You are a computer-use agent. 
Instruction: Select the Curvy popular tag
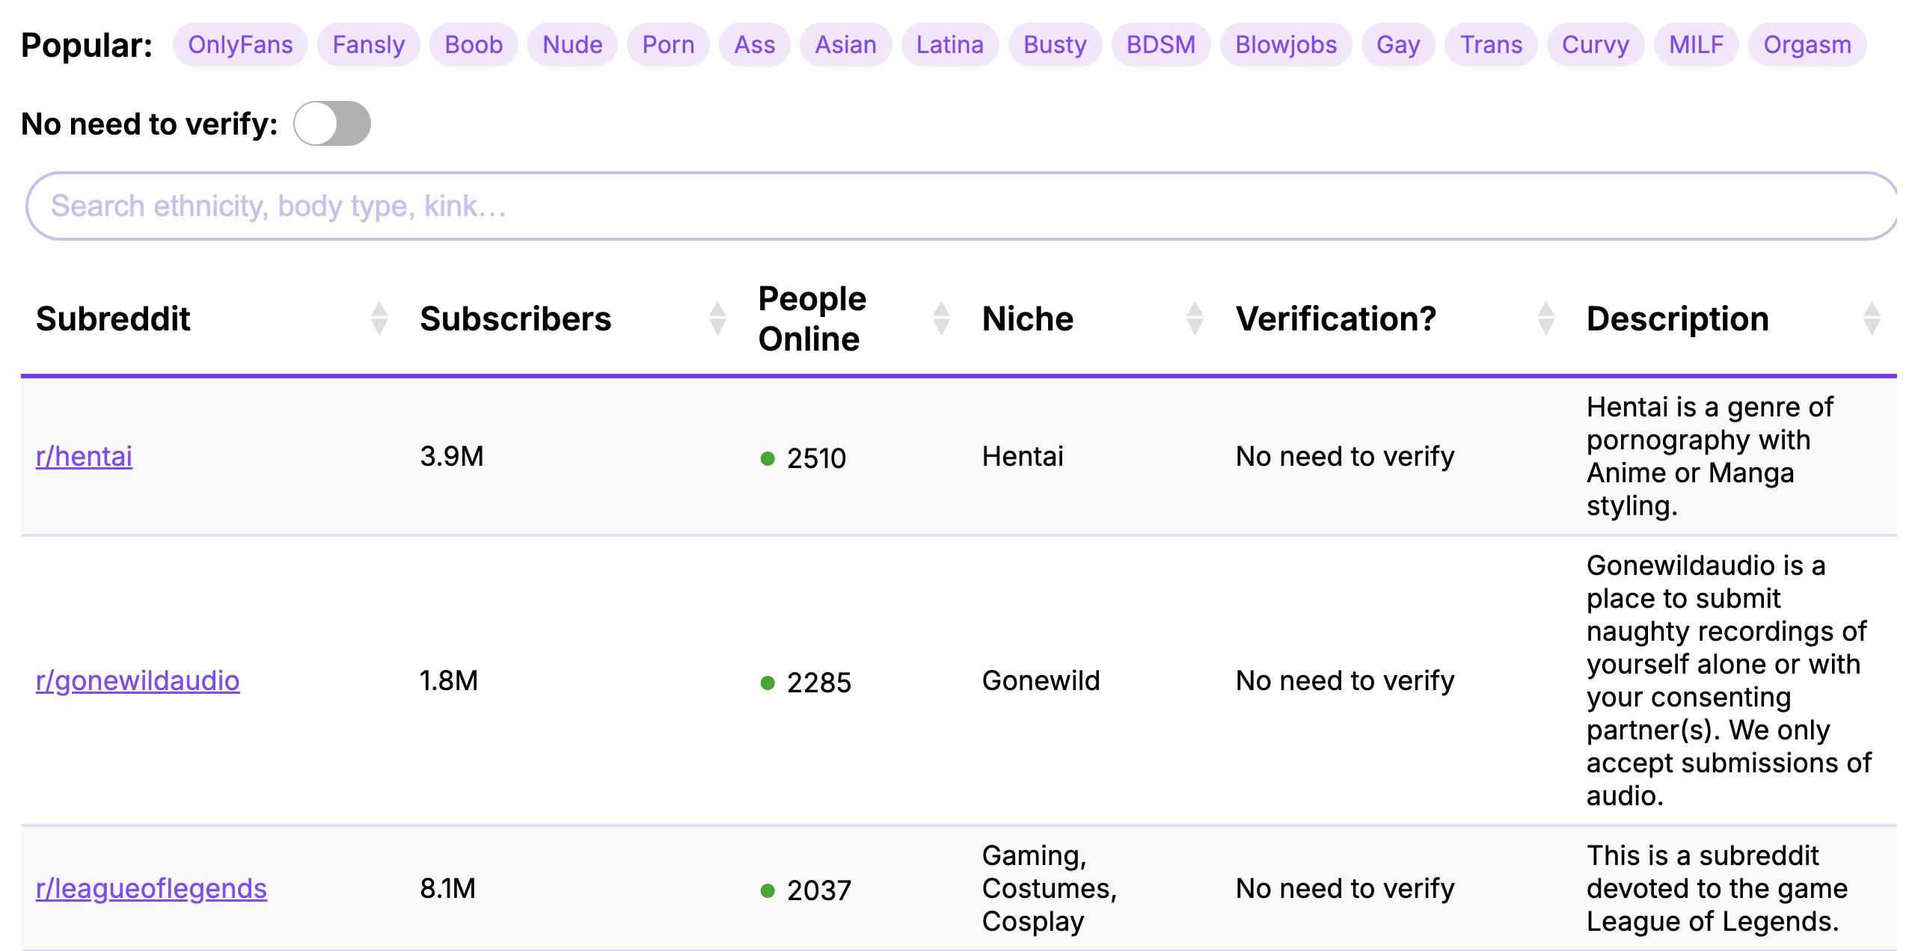[1595, 45]
